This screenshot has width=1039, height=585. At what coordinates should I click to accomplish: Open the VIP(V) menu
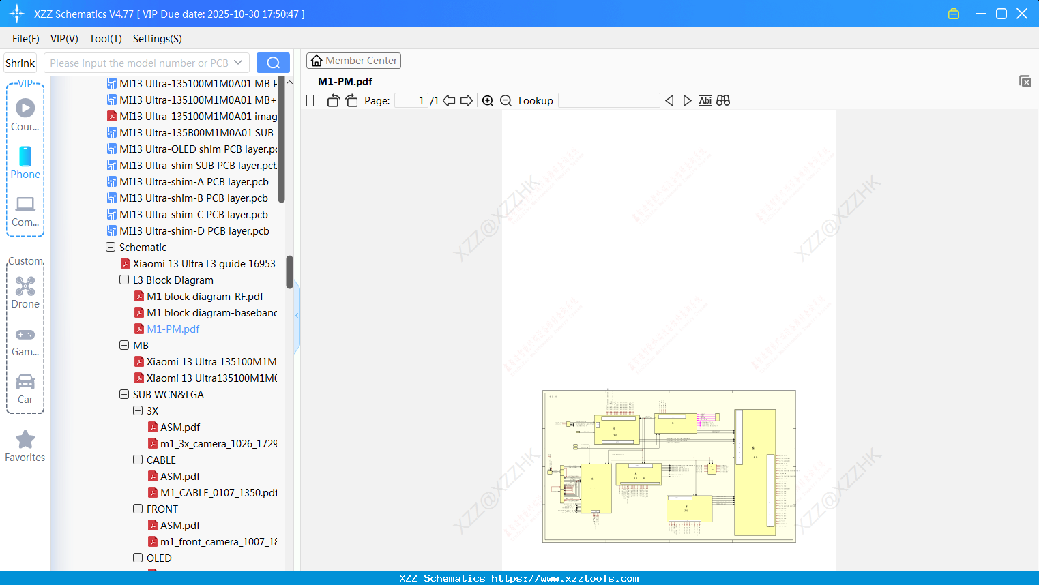click(x=64, y=39)
